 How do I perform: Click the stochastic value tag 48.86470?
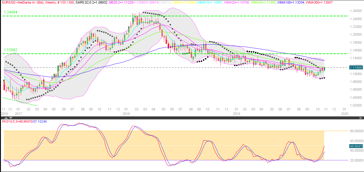(x=356, y=146)
